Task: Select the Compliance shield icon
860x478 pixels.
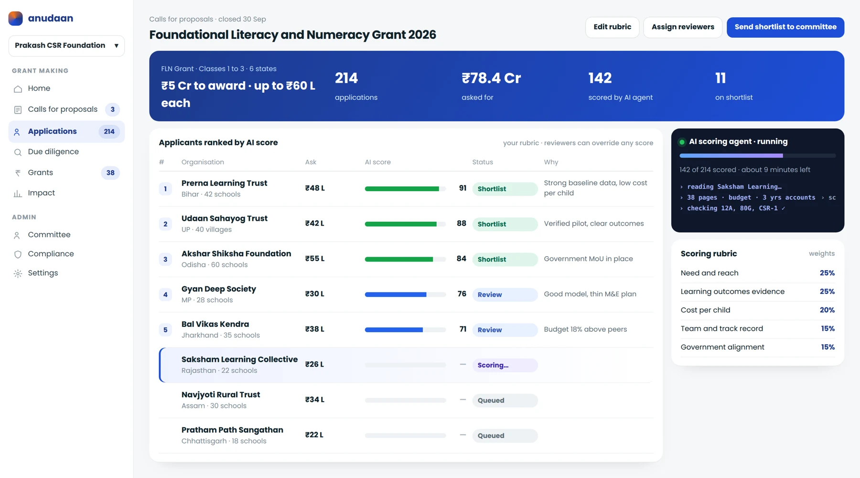Action: 18,254
